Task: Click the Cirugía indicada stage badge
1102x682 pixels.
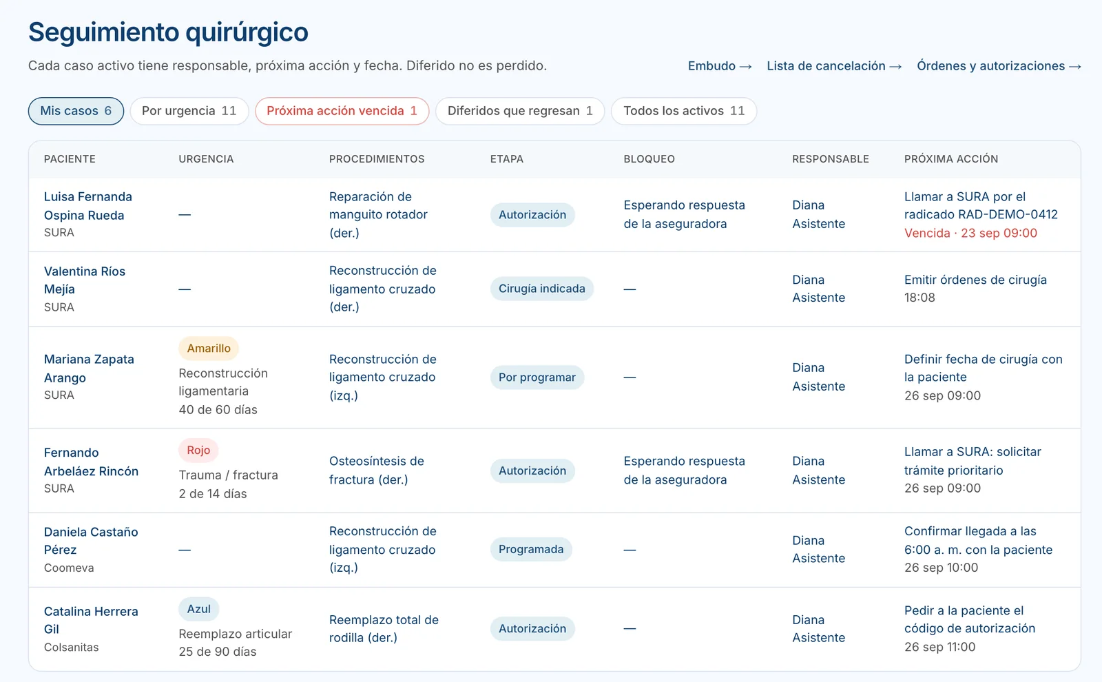Action: click(x=542, y=289)
